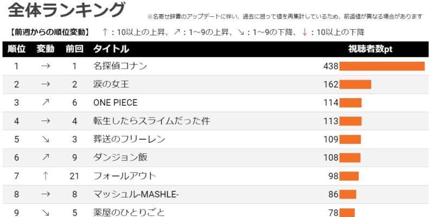The height and width of the screenshot is (217, 434).
Task: Click the 前回 column header
Action: tap(74, 49)
